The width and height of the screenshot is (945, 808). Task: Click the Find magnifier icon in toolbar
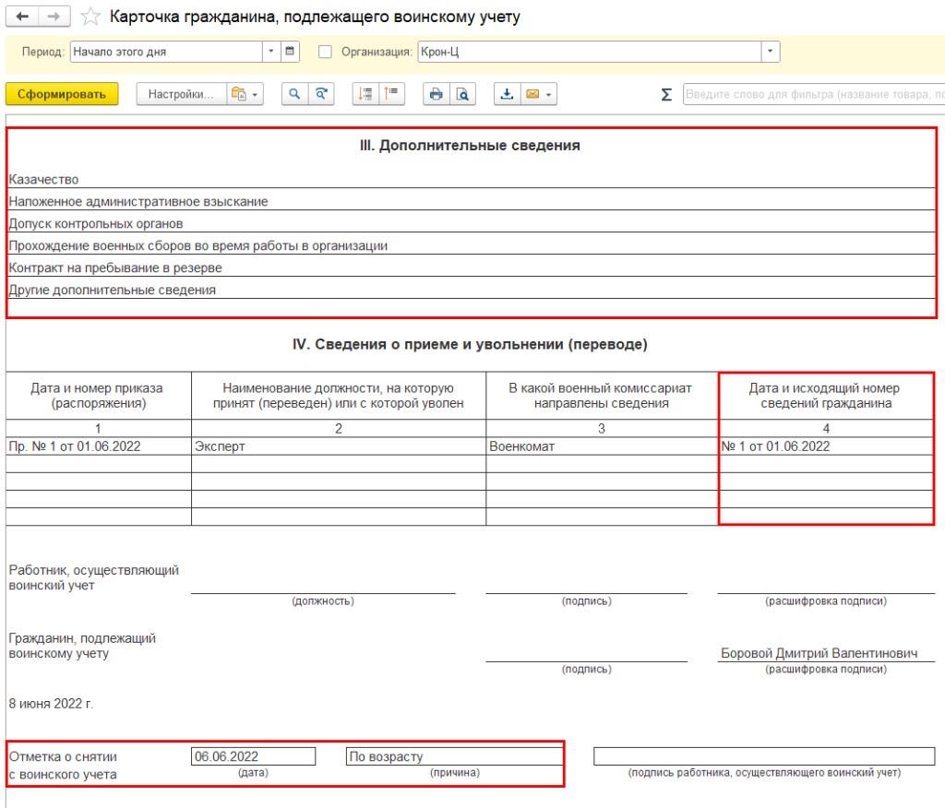click(x=294, y=94)
